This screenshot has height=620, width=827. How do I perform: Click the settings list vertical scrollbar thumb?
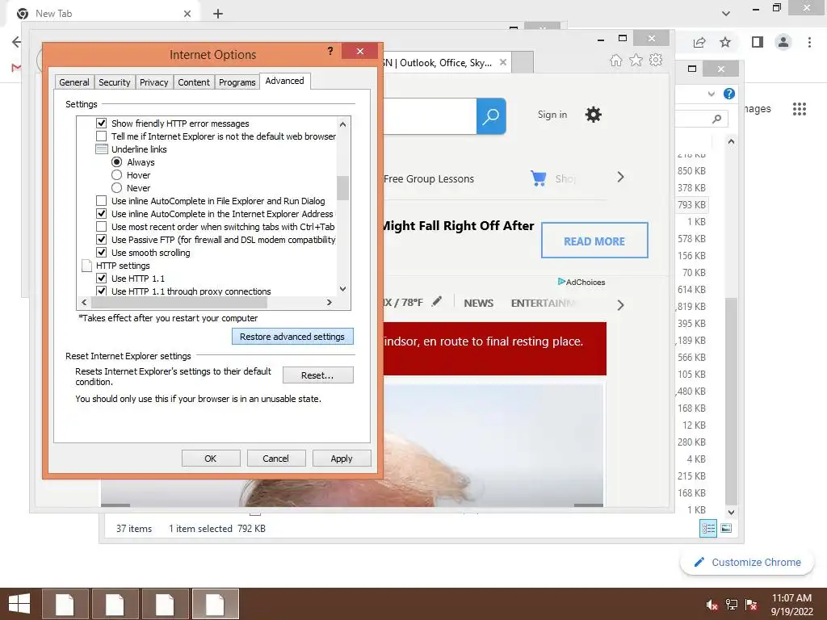[342, 188]
